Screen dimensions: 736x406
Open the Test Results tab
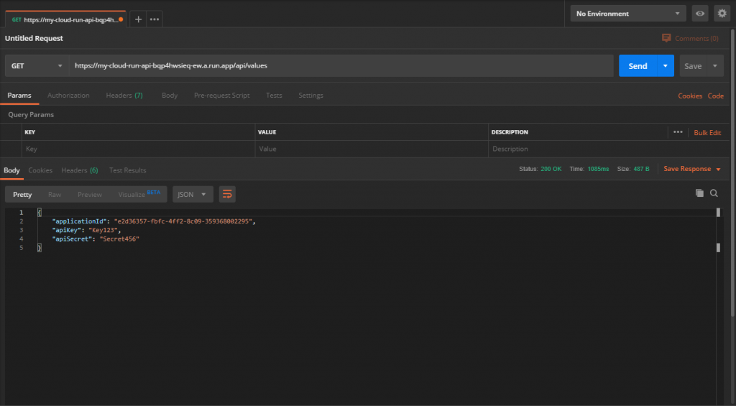(x=128, y=170)
